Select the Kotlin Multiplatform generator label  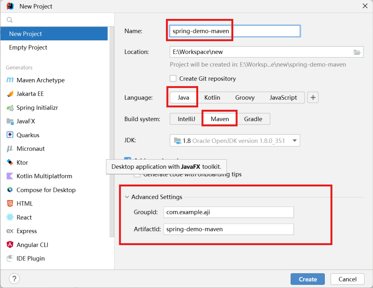(x=44, y=176)
